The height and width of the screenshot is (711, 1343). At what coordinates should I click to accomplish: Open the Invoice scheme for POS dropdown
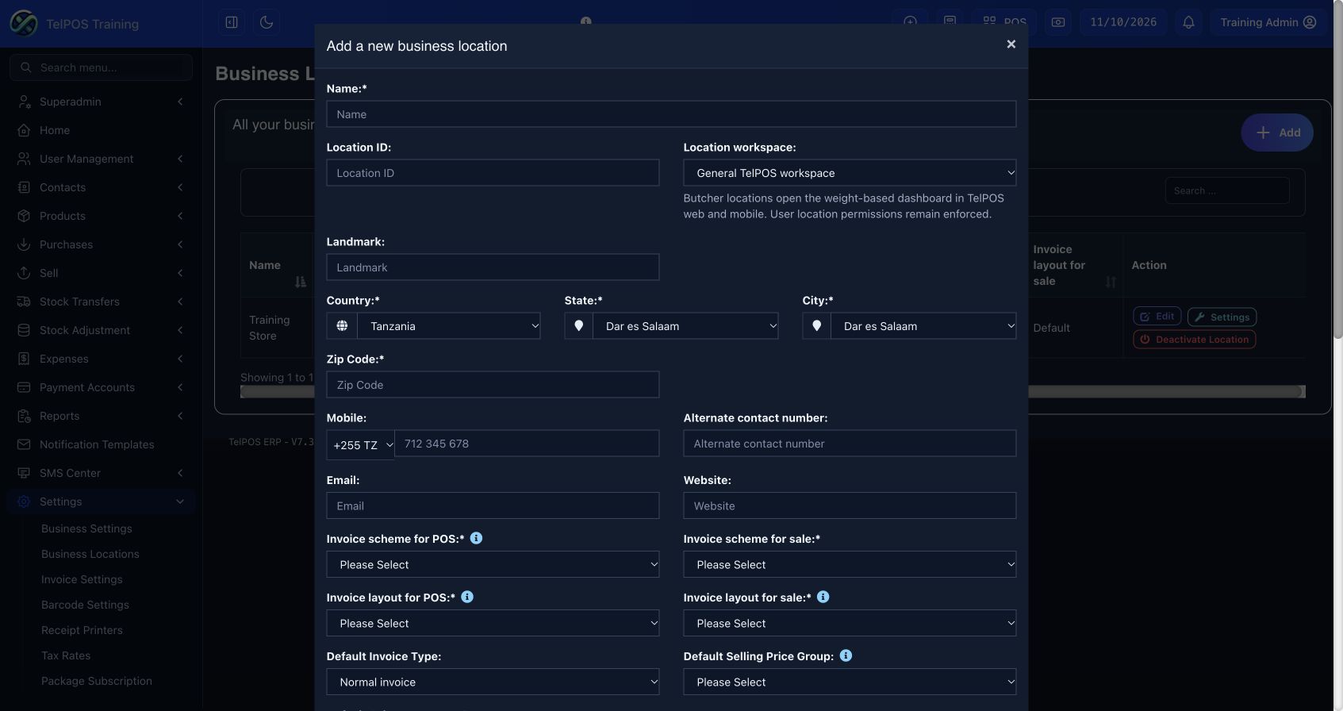(x=493, y=564)
